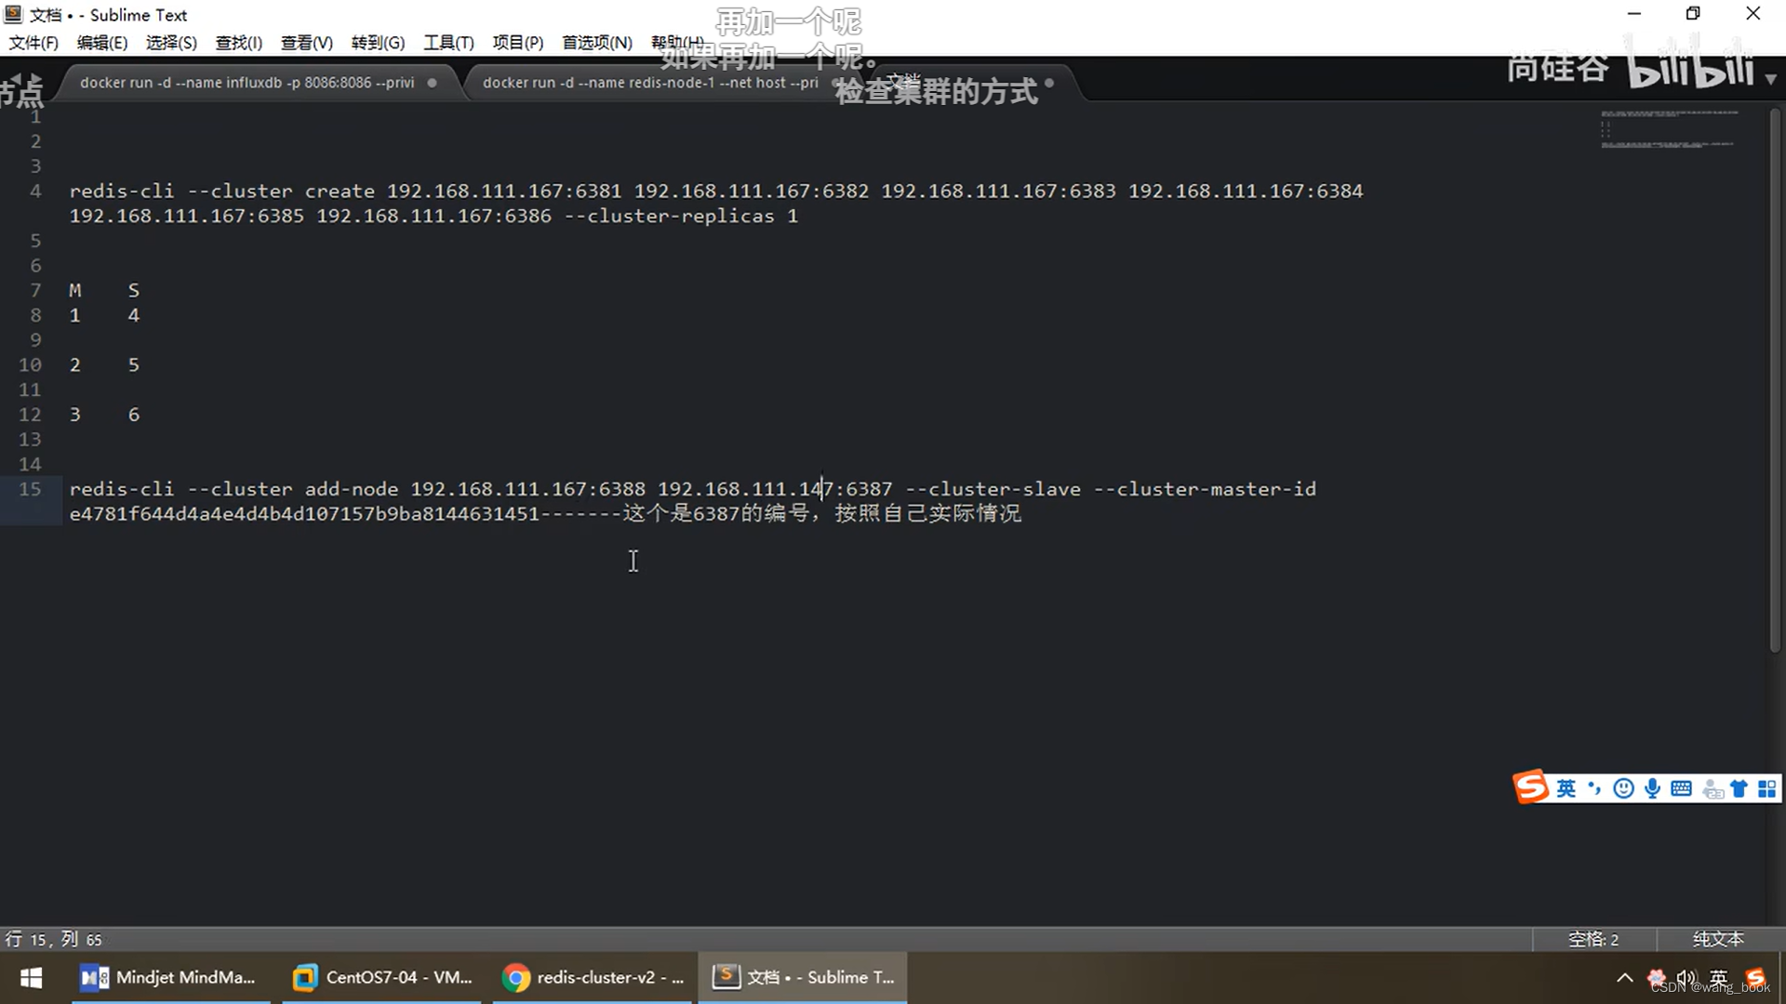
Task: Click the shirt skin icon in Sogou bar
Action: (1739, 789)
